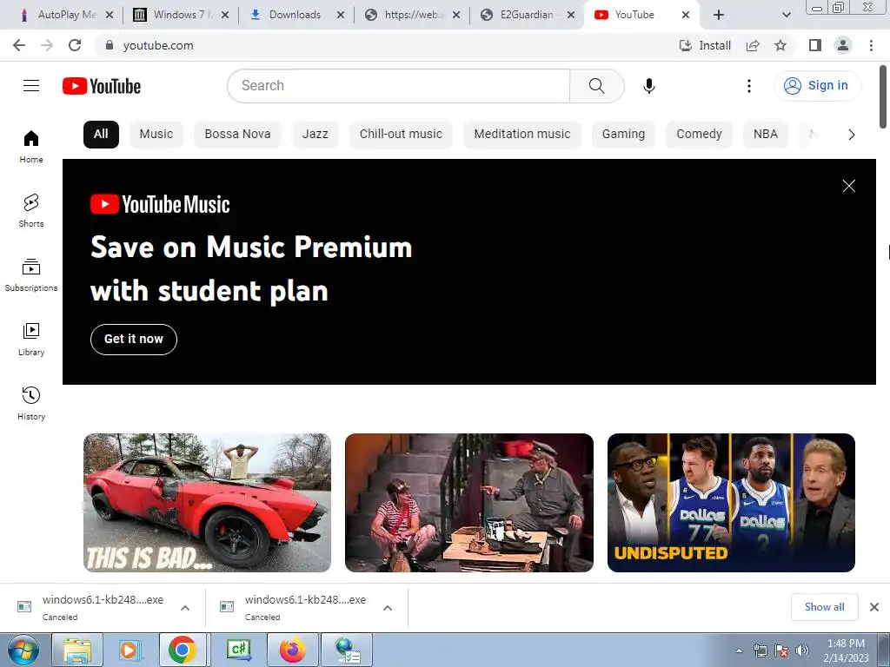Click the youtube.com address bar

click(x=386, y=45)
